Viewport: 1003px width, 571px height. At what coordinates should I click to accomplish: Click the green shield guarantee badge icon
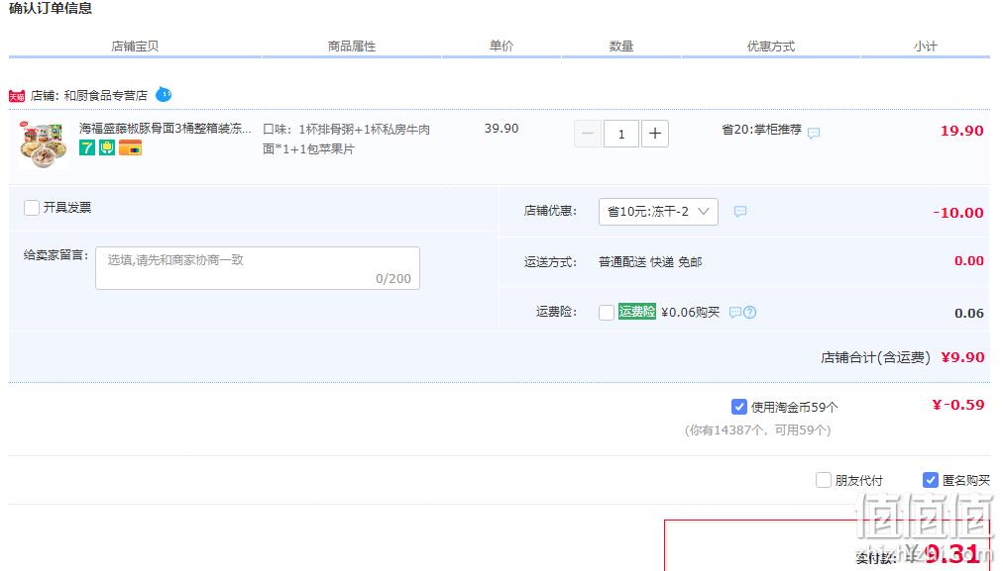pyautogui.click(x=107, y=148)
